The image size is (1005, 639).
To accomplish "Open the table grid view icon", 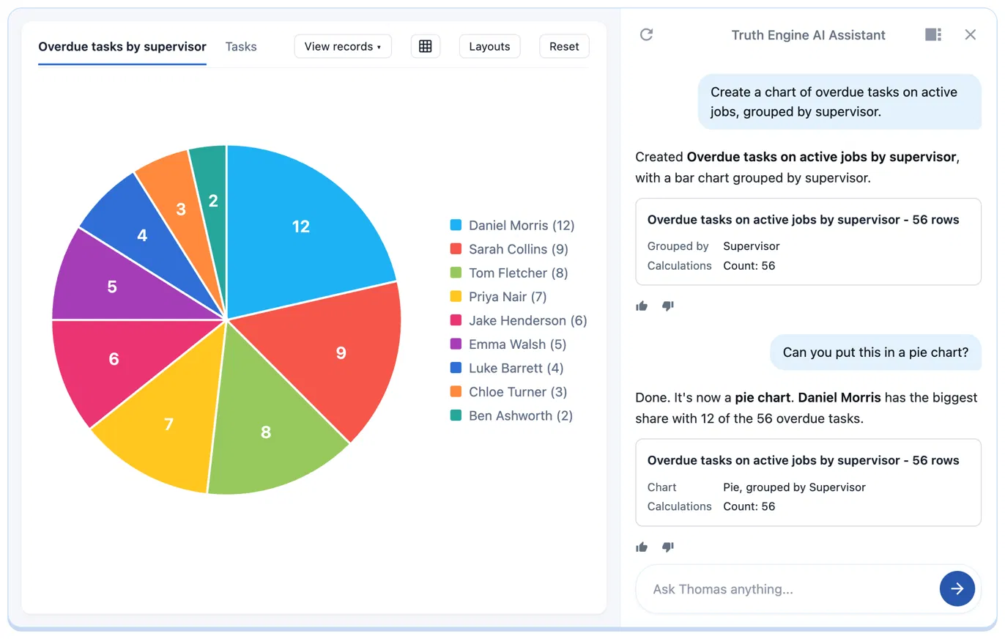I will (426, 46).
